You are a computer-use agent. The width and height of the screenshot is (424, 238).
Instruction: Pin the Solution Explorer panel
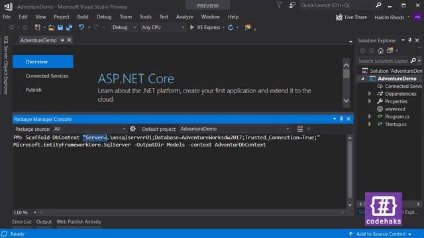[410, 40]
